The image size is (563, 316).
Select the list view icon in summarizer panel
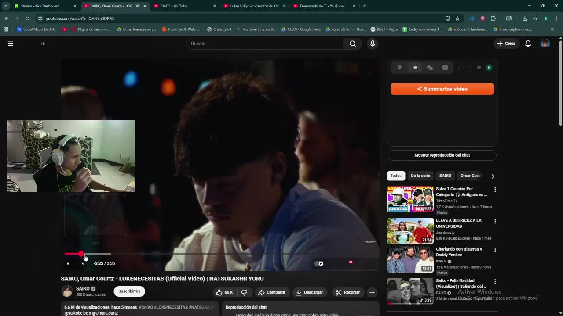tap(415, 68)
